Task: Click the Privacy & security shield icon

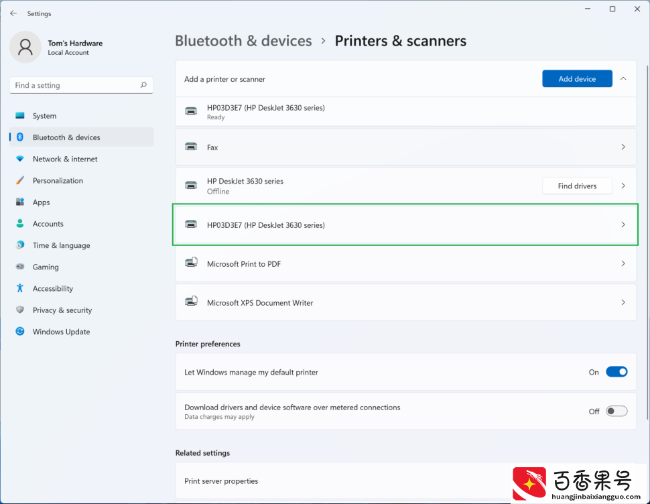Action: (20, 310)
